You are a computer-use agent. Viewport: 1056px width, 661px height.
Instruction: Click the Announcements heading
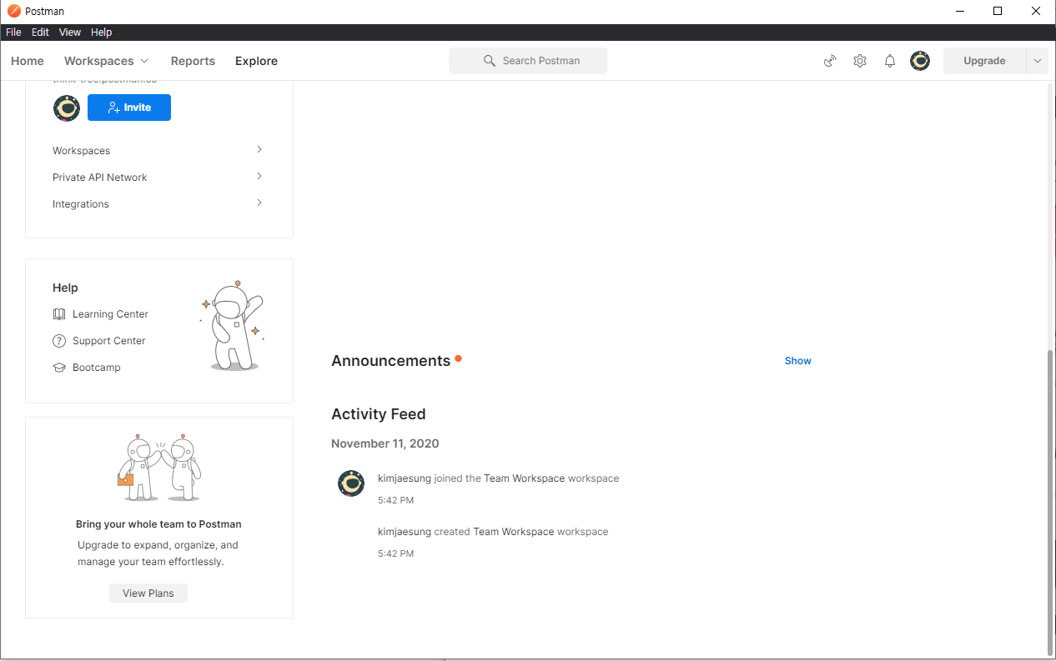point(390,361)
